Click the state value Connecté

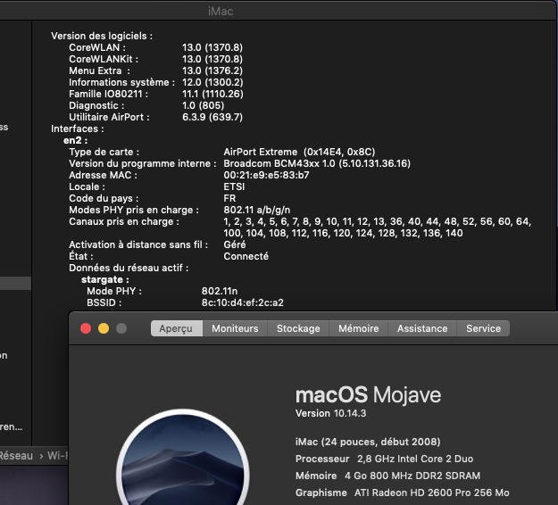[x=246, y=256]
